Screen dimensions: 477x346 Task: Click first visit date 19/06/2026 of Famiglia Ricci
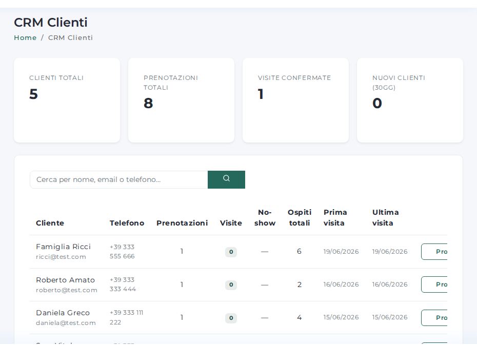coord(341,252)
